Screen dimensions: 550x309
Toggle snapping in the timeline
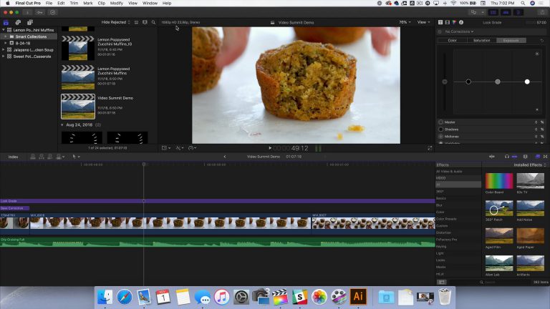point(515,157)
